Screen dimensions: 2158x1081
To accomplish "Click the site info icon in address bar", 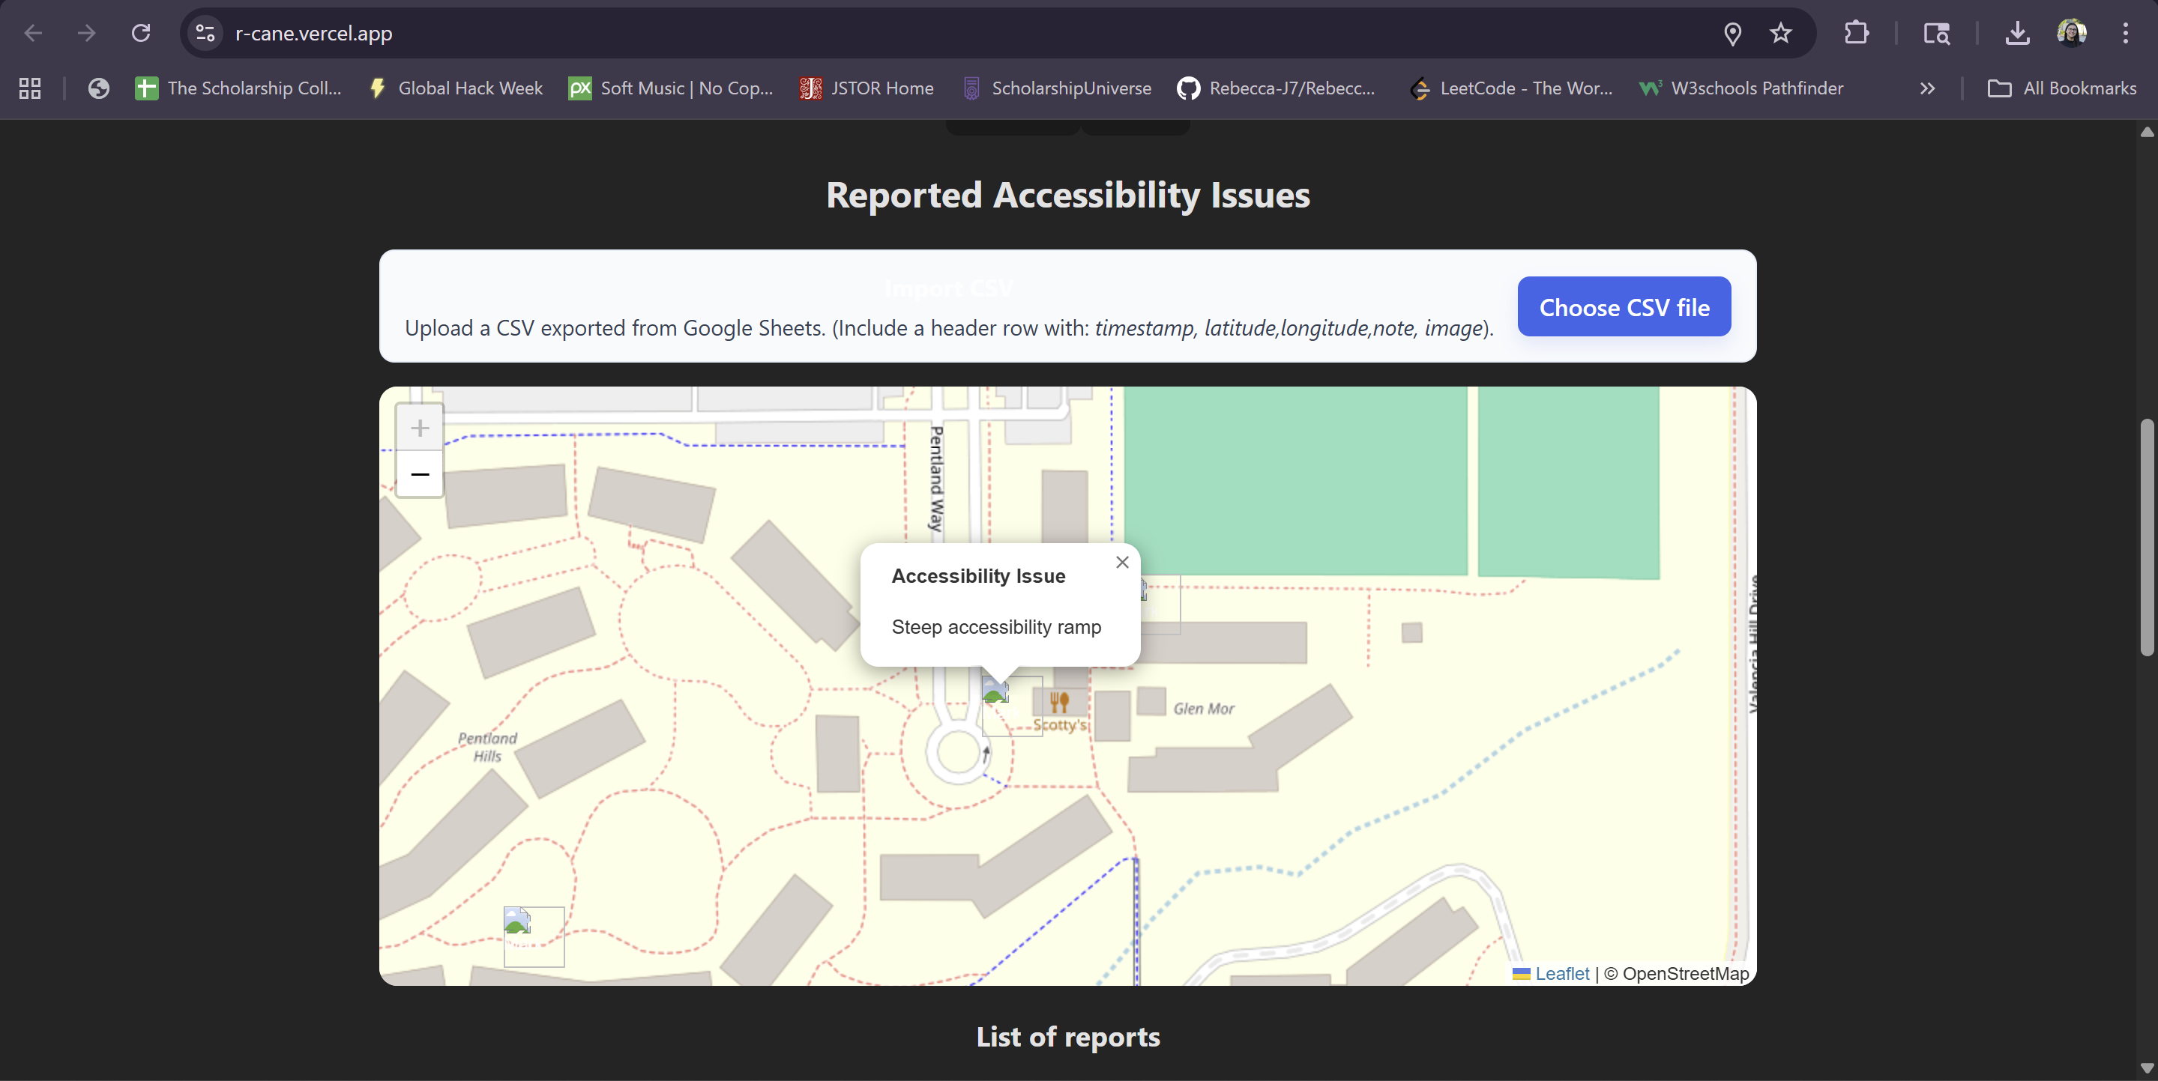I will click(x=205, y=34).
